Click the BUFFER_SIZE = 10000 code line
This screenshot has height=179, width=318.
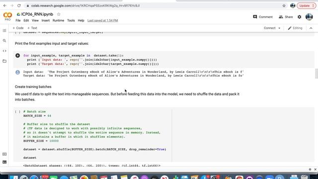pyautogui.click(x=41, y=141)
